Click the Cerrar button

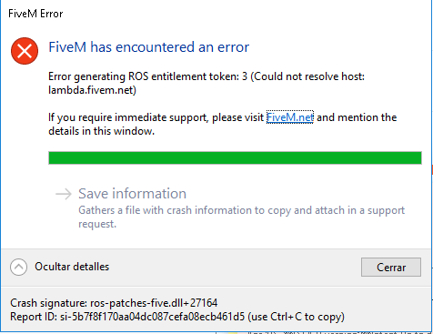[x=391, y=267]
